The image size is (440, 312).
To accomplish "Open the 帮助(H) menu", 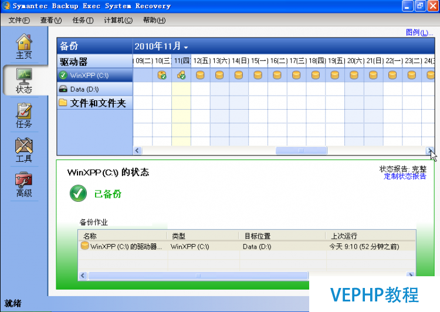I will tap(154, 20).
